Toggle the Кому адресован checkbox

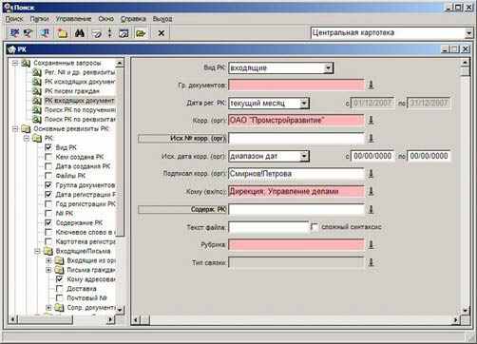click(59, 279)
